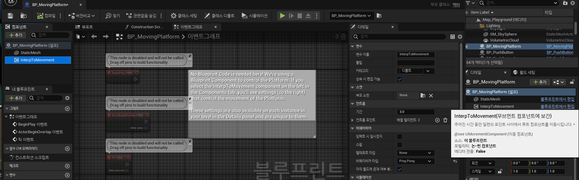Clear 부모 소켓 with X icon
Screen dimensions: 579x180
pos(431,96)
